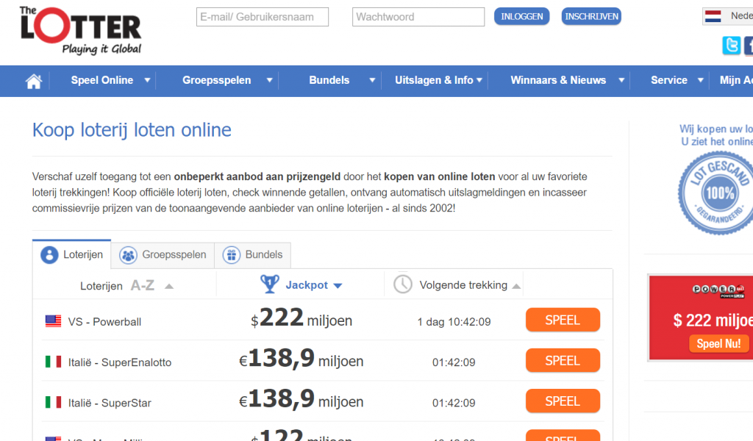The height and width of the screenshot is (441, 753).
Task: Switch to the Groepsspelen tab
Action: point(163,255)
